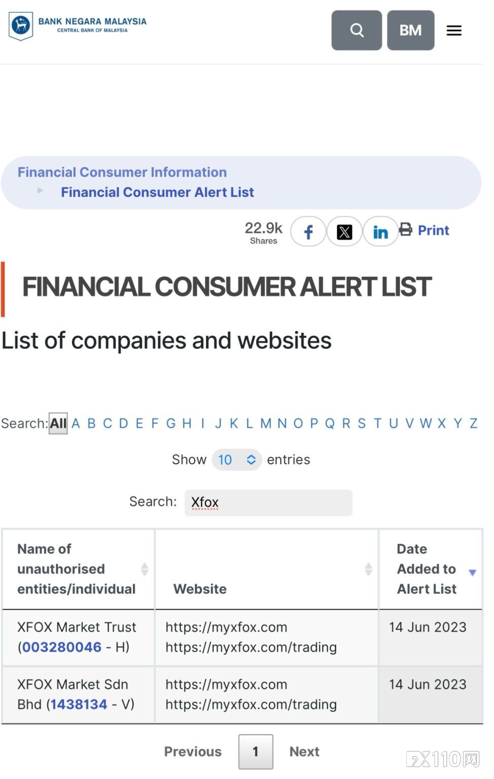The width and height of the screenshot is (494, 779).
Task: Sort the Website column
Action: tap(369, 569)
